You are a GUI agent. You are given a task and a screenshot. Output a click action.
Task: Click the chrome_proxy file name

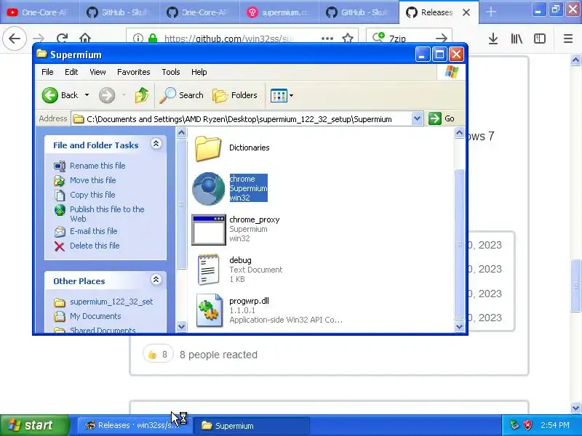click(254, 219)
